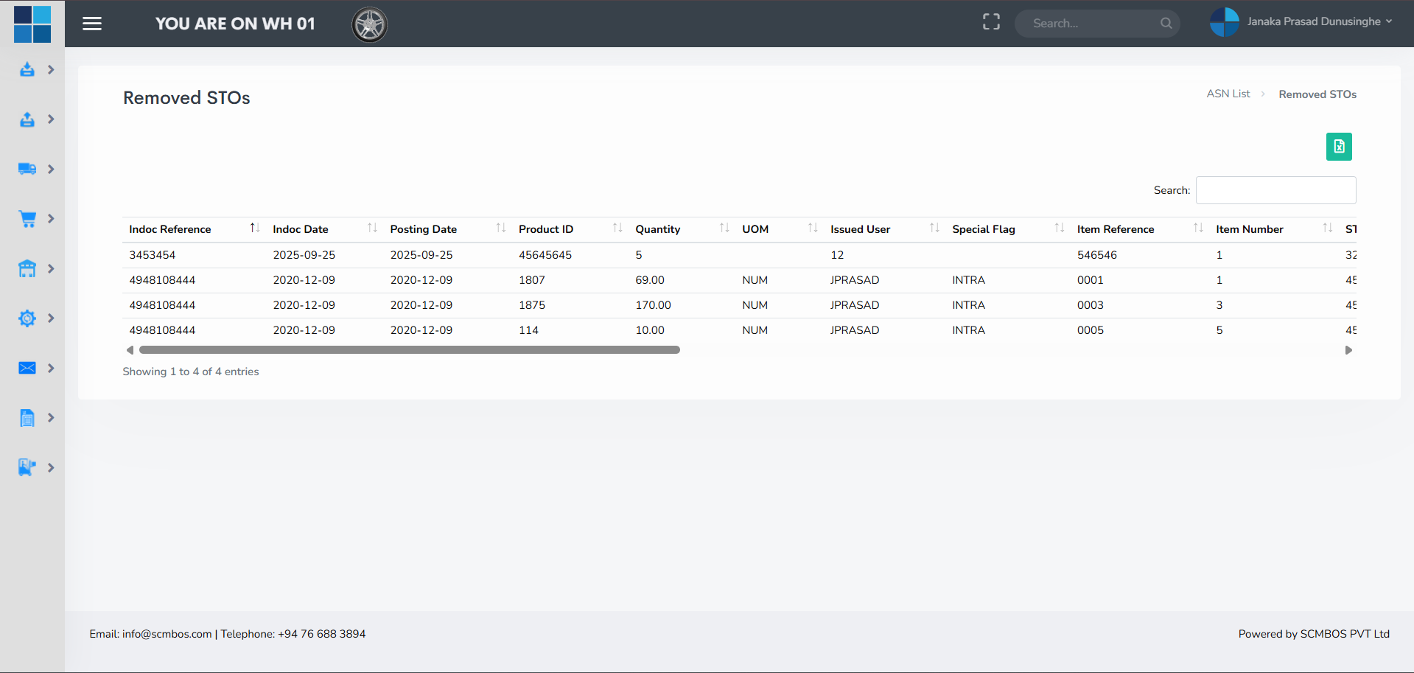This screenshot has width=1414, height=673.
Task: Click the table's horizontal scrollbar right arrow
Action: coord(1348,350)
